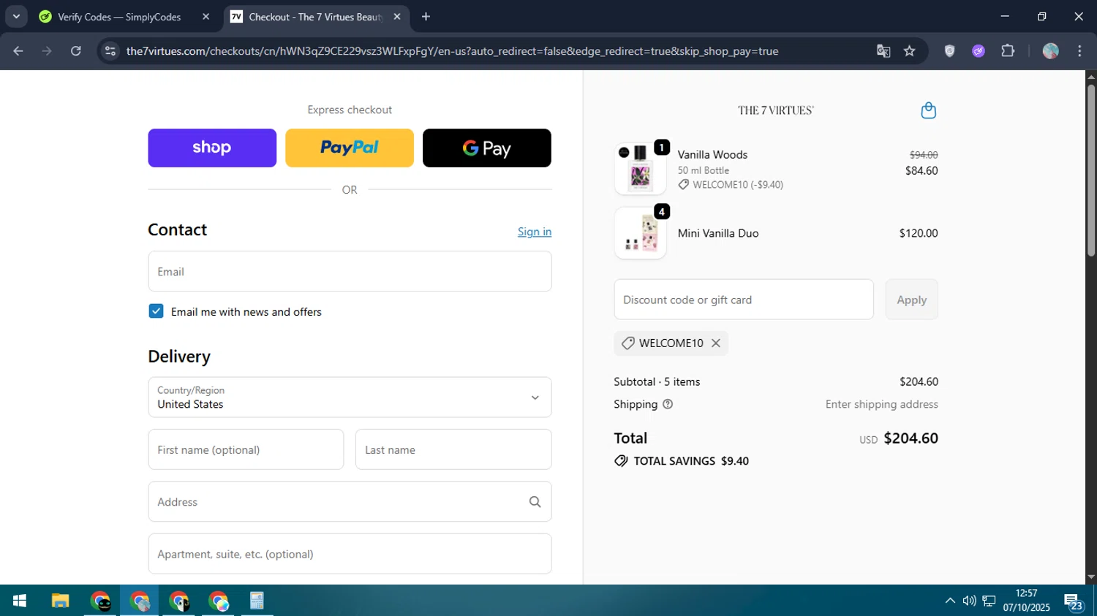Viewport: 1097px width, 616px height.
Task: Click the shipping help question mark icon
Action: click(x=667, y=404)
